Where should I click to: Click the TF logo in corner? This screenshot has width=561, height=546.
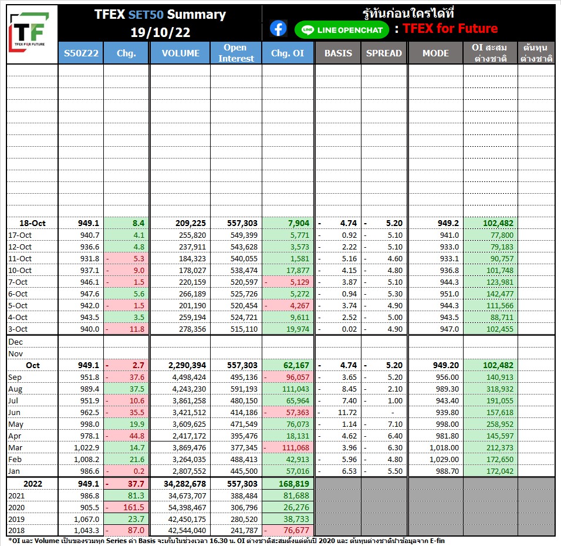point(29,32)
